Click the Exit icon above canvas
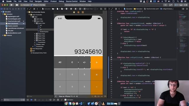189x106 pixels. pyautogui.click(x=83, y=12)
